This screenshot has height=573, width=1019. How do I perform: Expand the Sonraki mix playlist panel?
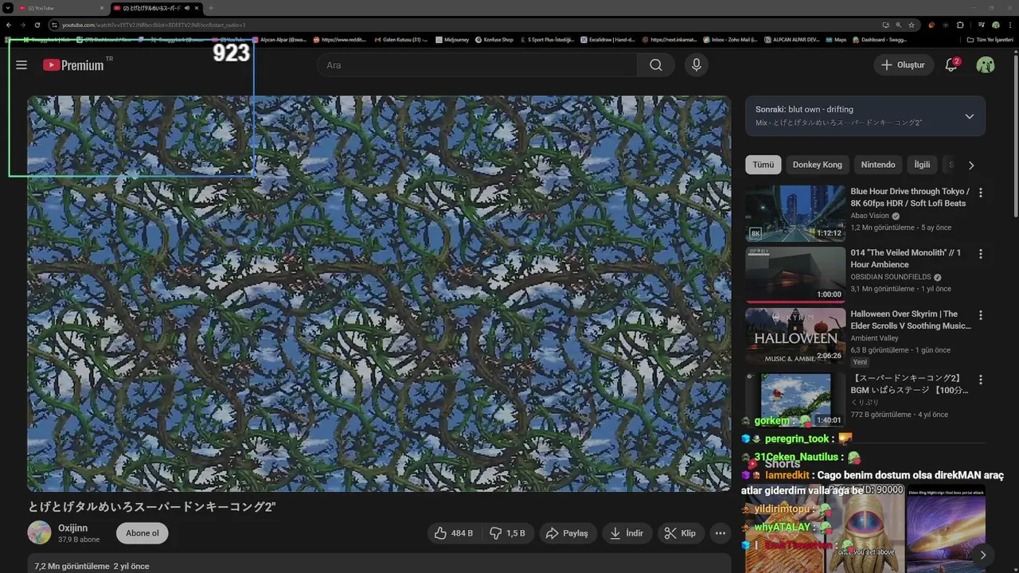969,116
